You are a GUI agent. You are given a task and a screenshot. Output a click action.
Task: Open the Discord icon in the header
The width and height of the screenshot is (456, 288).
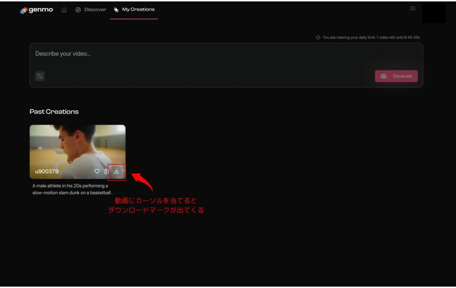coord(412,8)
